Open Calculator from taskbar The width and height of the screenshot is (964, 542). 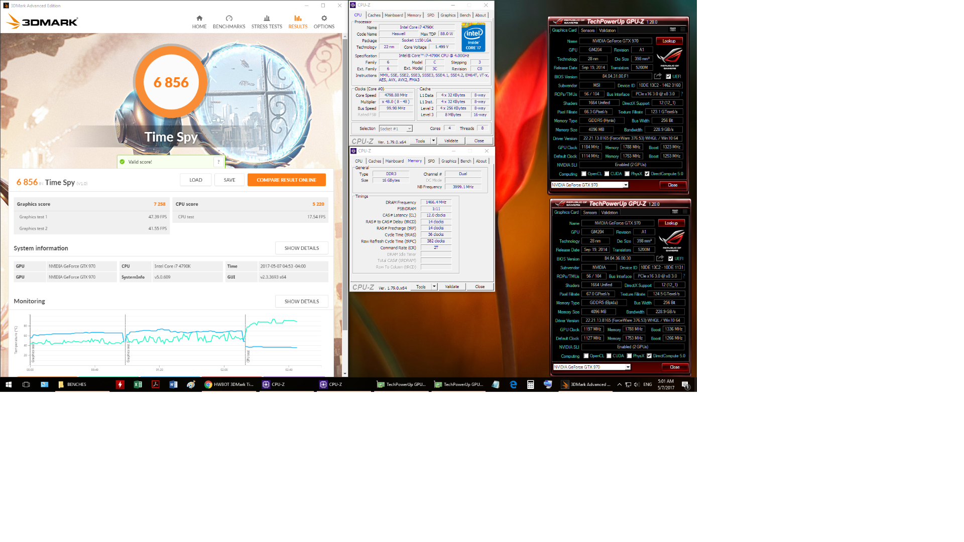click(530, 384)
